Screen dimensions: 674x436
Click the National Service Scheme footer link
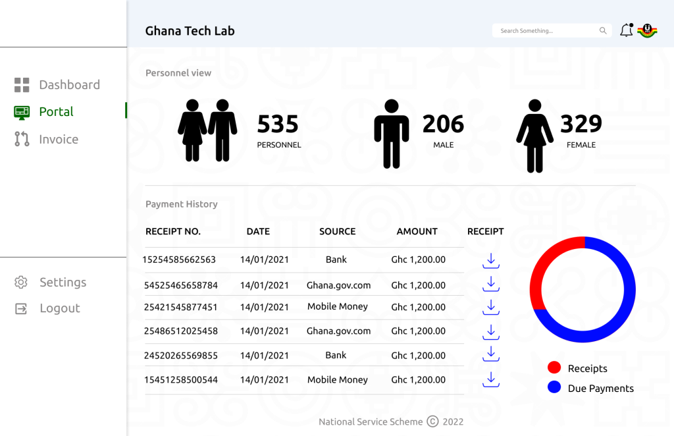[x=371, y=422]
